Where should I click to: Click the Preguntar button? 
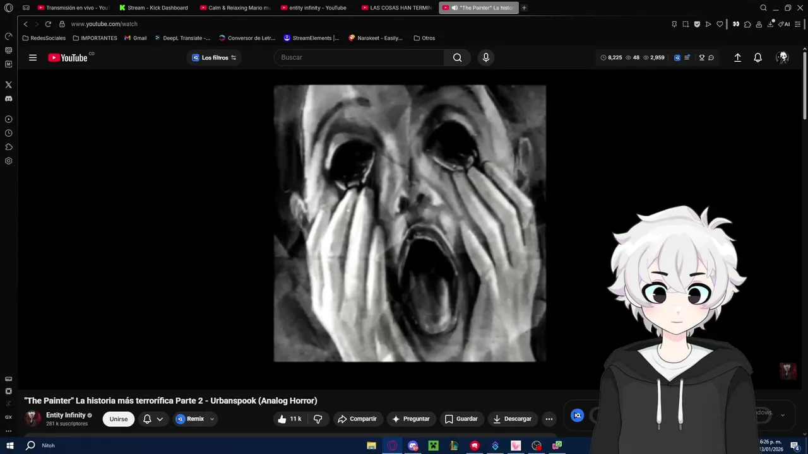tap(410, 419)
